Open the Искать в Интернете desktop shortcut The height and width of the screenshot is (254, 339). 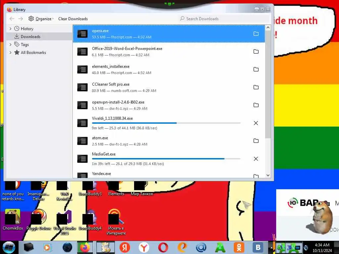click(x=116, y=222)
